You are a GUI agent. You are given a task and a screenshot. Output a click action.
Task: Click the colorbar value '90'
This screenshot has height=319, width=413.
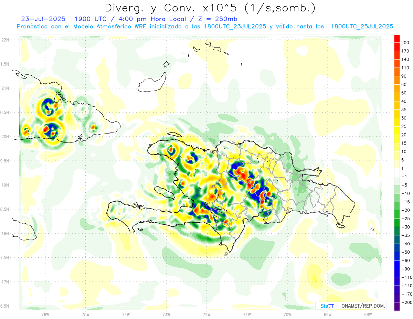[x=404, y=76]
